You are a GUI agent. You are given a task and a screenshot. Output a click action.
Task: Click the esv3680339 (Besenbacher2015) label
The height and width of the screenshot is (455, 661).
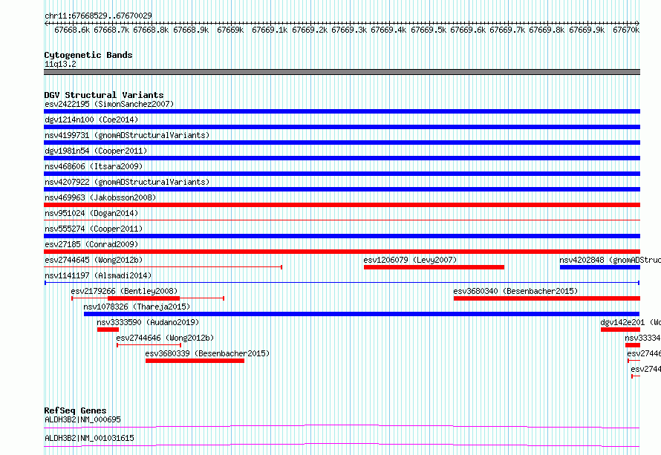(x=207, y=353)
